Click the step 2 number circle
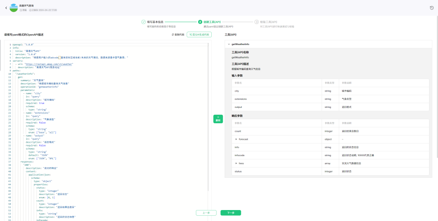 (x=200, y=22)
